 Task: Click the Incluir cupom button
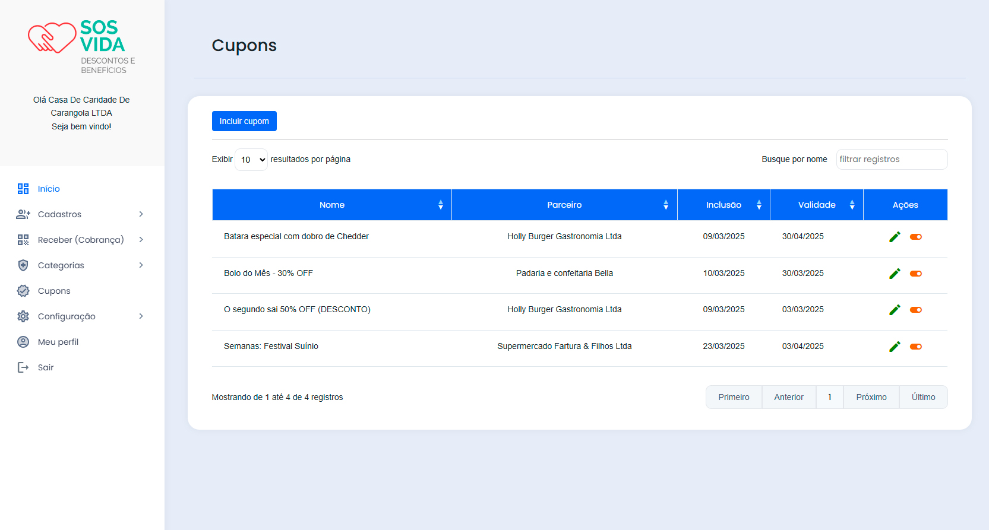pyautogui.click(x=244, y=121)
